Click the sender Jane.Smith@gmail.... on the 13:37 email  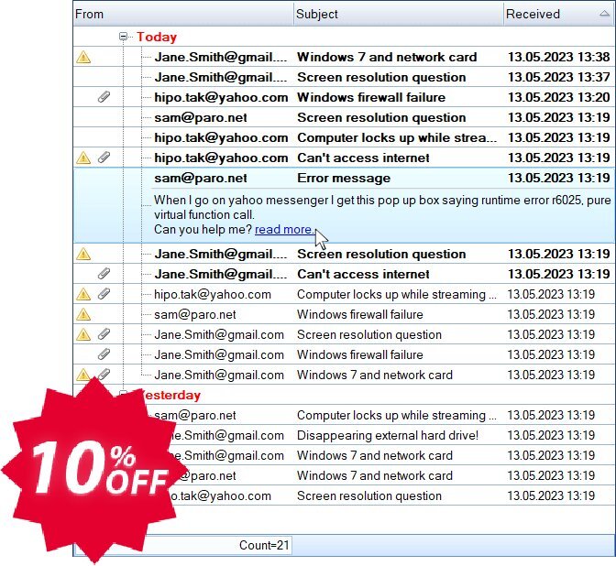pos(221,77)
